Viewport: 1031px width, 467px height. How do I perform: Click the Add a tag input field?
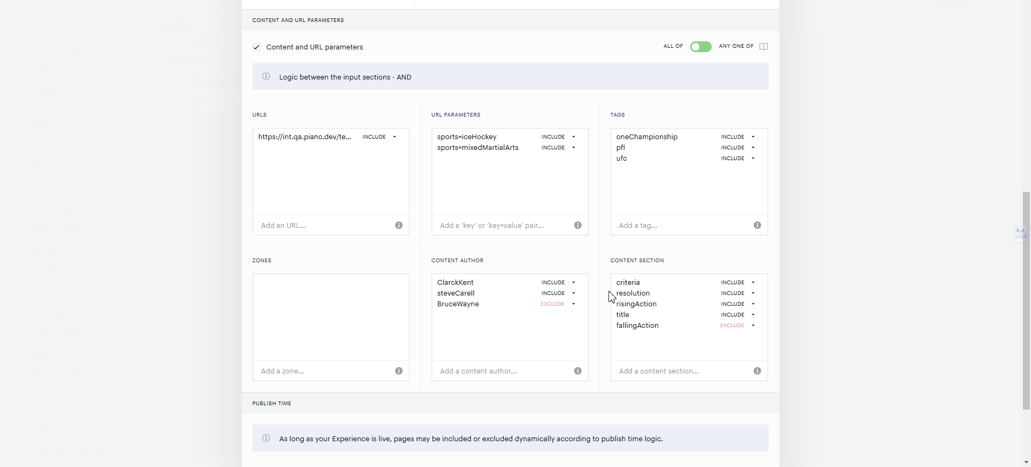[683, 225]
